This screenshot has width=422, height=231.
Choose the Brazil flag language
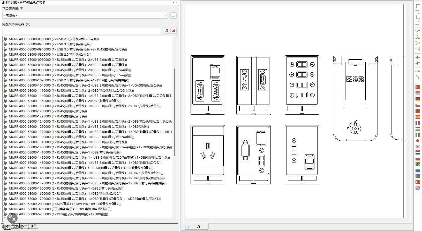pos(417,164)
